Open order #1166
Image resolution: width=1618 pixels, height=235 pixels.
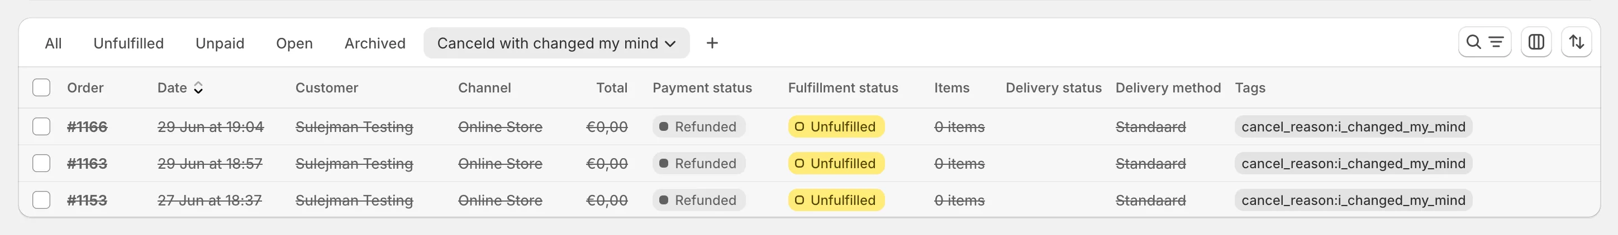click(87, 126)
